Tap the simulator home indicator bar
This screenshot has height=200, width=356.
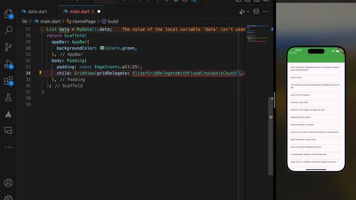[316, 169]
